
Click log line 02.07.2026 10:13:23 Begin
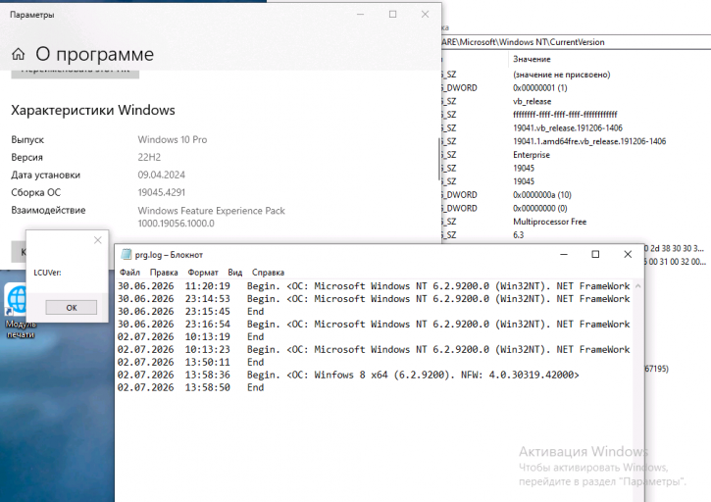[x=374, y=350]
